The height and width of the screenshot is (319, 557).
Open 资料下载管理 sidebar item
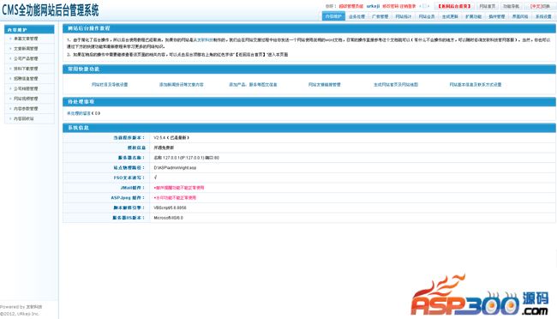point(26,69)
